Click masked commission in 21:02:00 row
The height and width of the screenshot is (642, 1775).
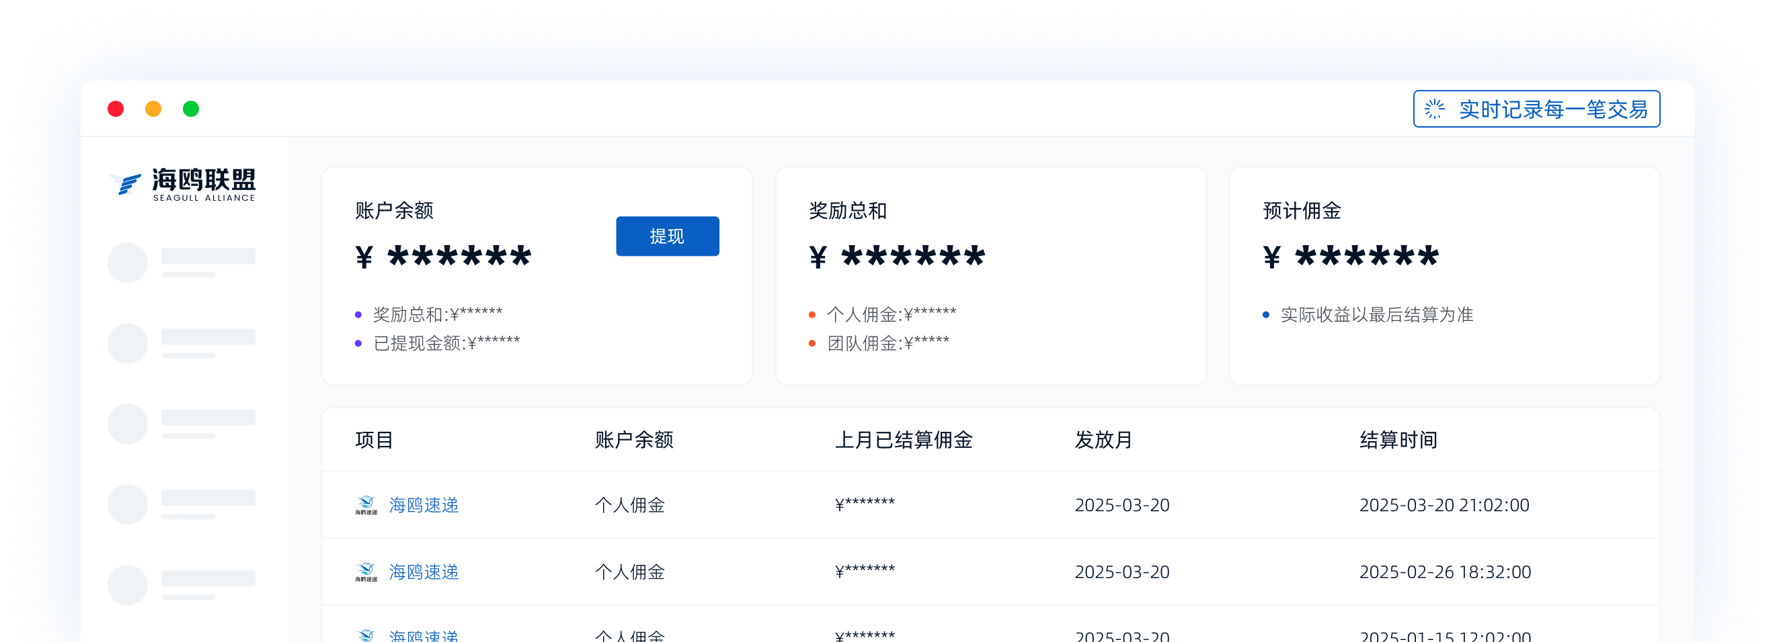[x=865, y=504]
